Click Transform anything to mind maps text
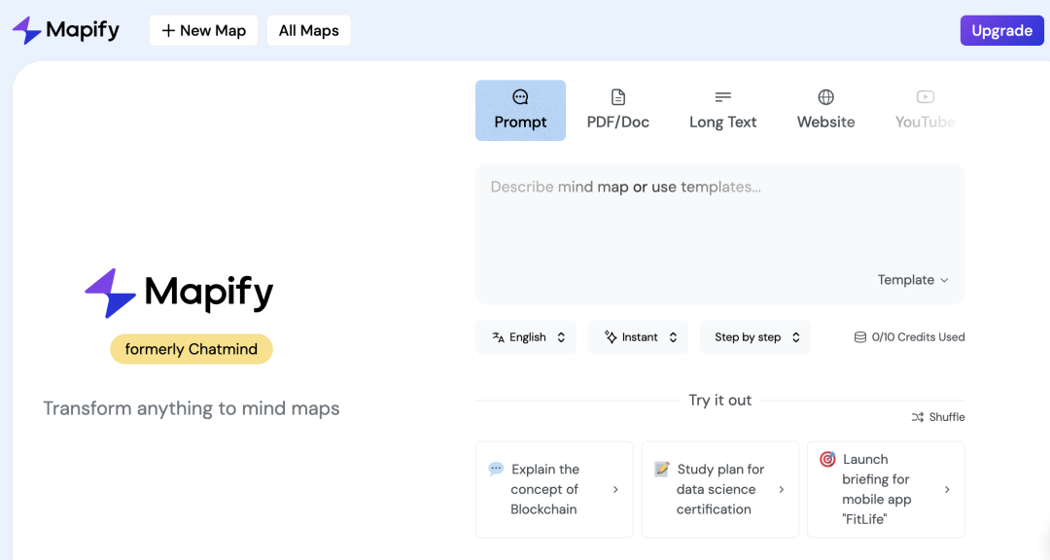This screenshot has height=560, width=1050. point(192,408)
